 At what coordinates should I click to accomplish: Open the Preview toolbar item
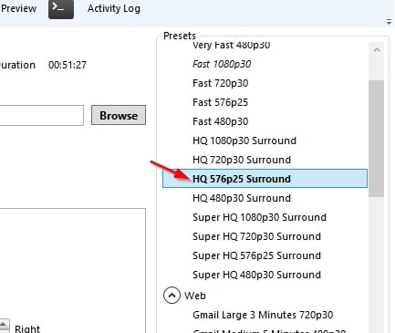18,8
